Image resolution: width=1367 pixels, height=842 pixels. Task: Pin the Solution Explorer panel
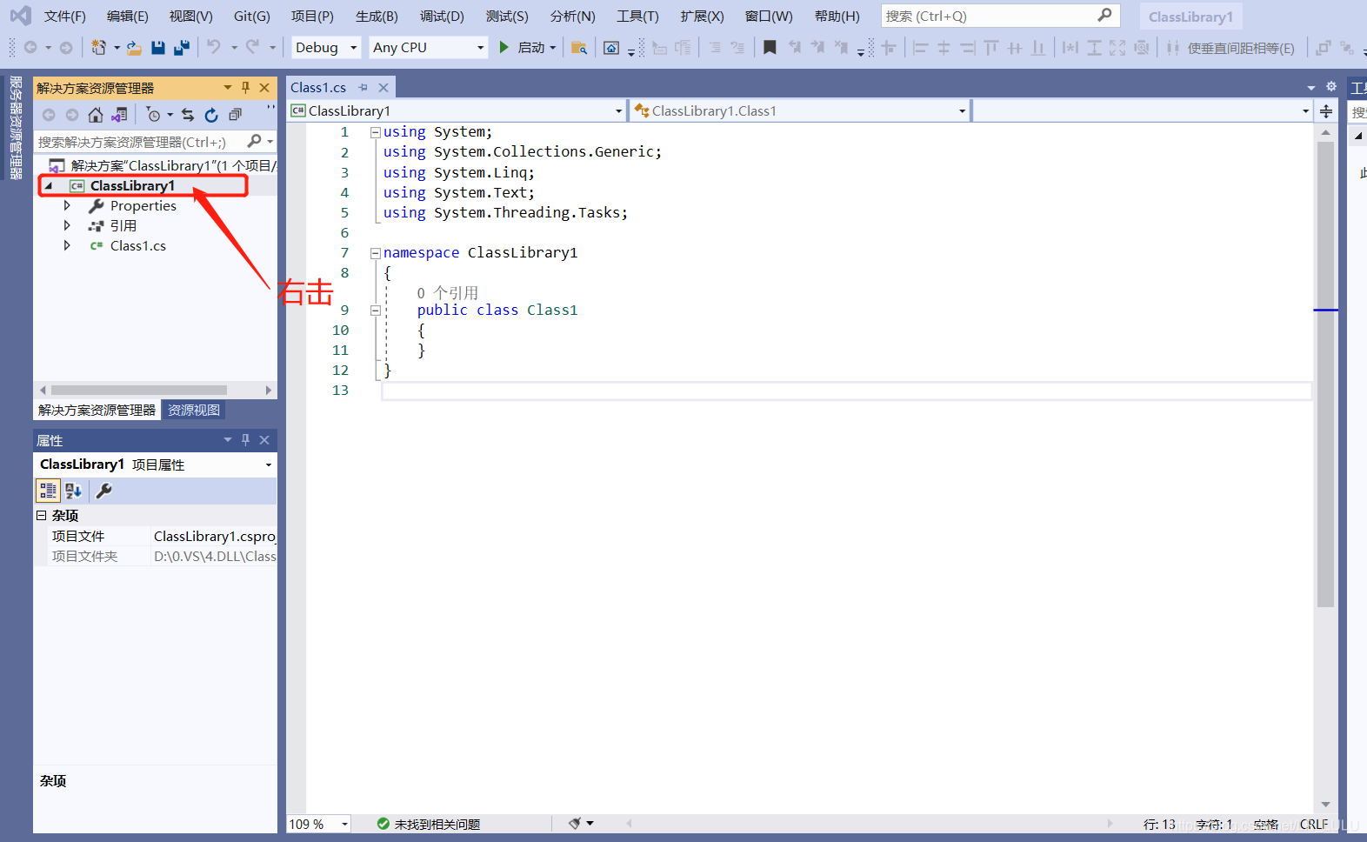click(246, 88)
